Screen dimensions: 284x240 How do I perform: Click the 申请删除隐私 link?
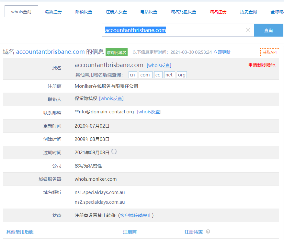262,65
